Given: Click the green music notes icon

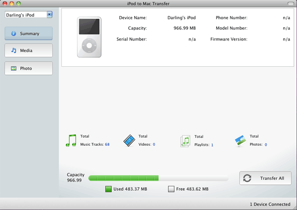Looking at the screenshot, I should 71,140.
